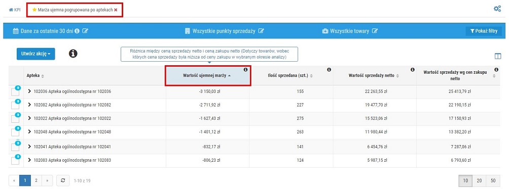
Task: Expand row 102048 Apteka ogólnodostępna
Action: pos(30,132)
